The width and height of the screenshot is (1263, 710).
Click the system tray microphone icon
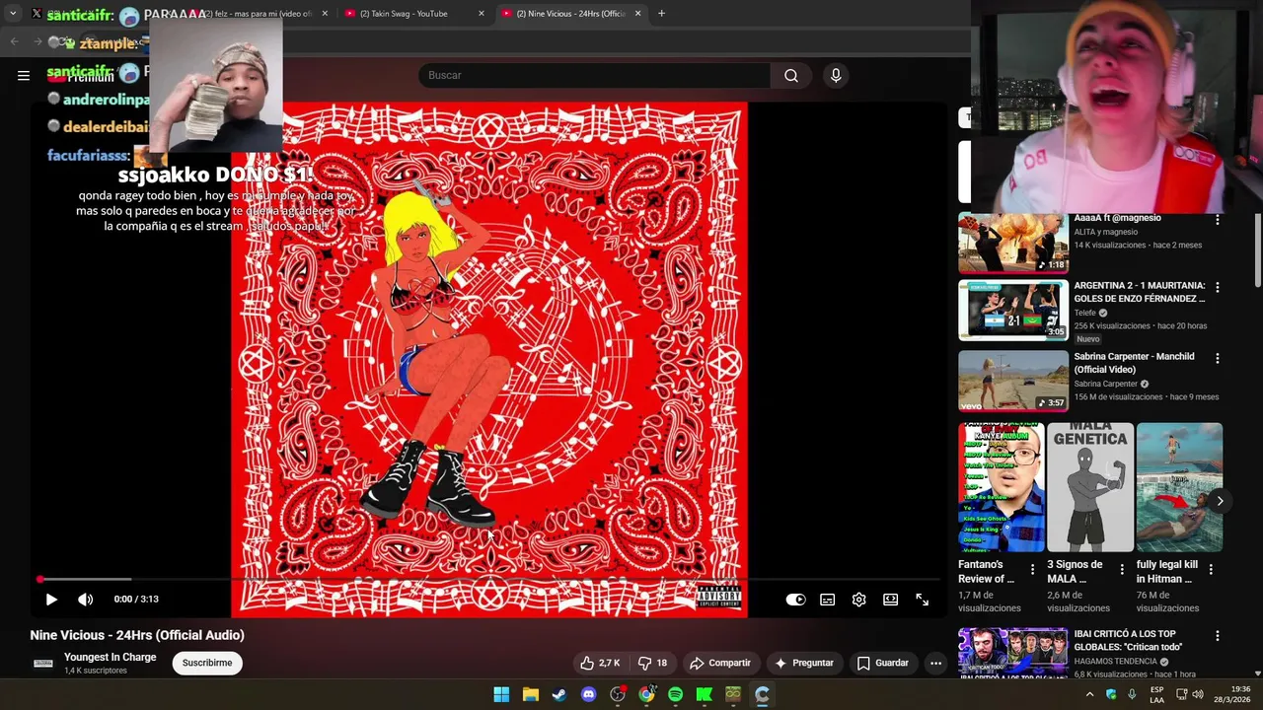pos(1132,694)
